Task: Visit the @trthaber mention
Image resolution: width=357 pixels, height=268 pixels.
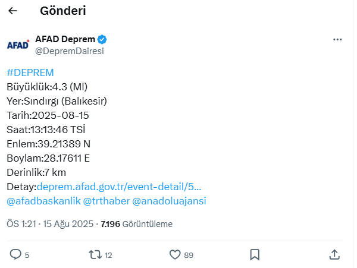Action: [x=107, y=201]
